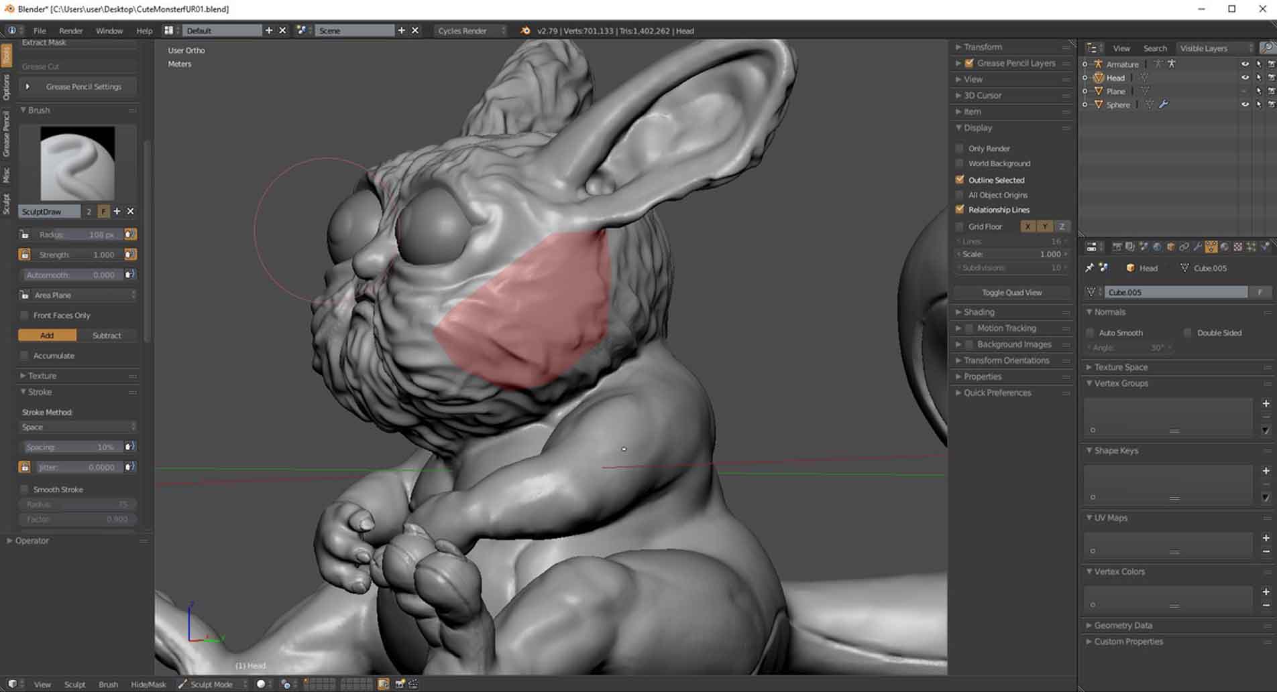Image resolution: width=1277 pixels, height=692 pixels.
Task: Click the pin icon in properties context
Action: pos(1090,267)
